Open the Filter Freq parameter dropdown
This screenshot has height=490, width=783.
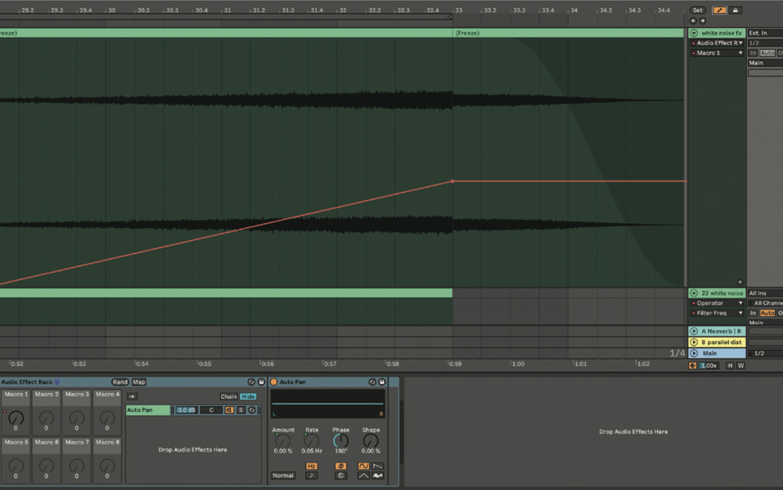click(x=741, y=313)
